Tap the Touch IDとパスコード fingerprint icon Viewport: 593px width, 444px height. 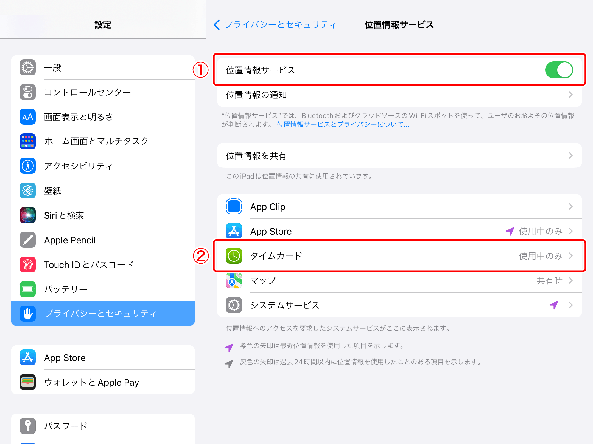(27, 264)
